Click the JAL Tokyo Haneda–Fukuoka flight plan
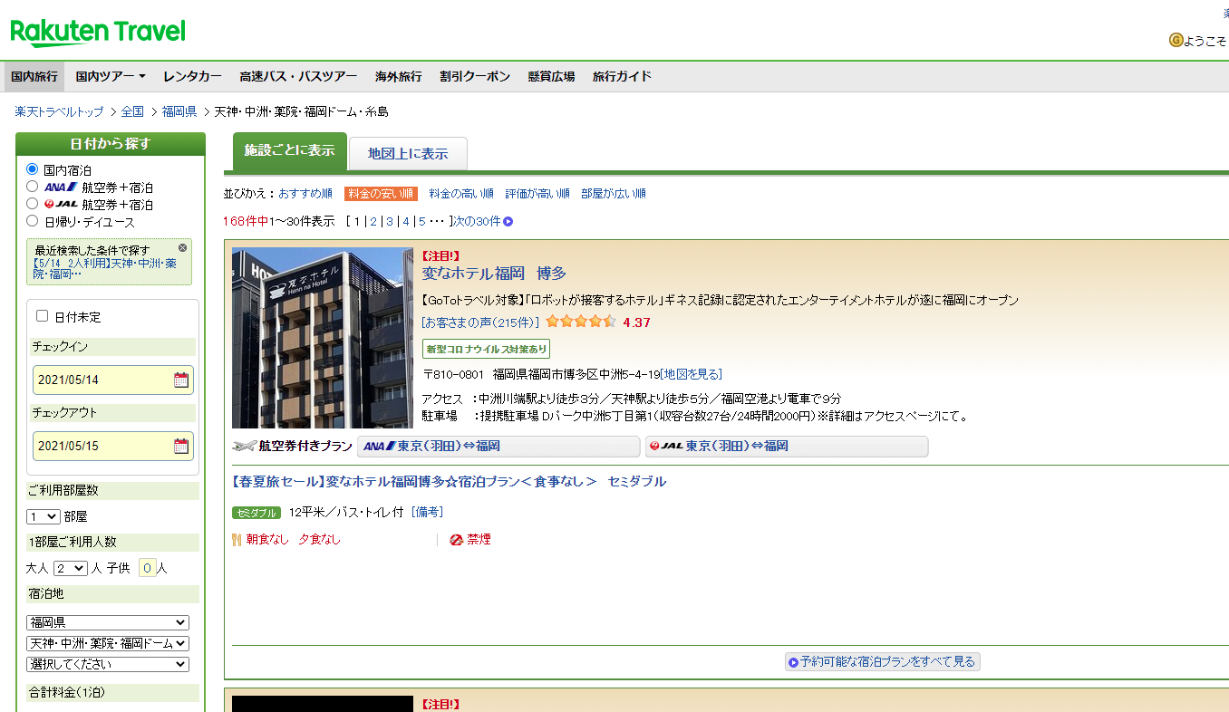The height and width of the screenshot is (712, 1229). point(787,447)
